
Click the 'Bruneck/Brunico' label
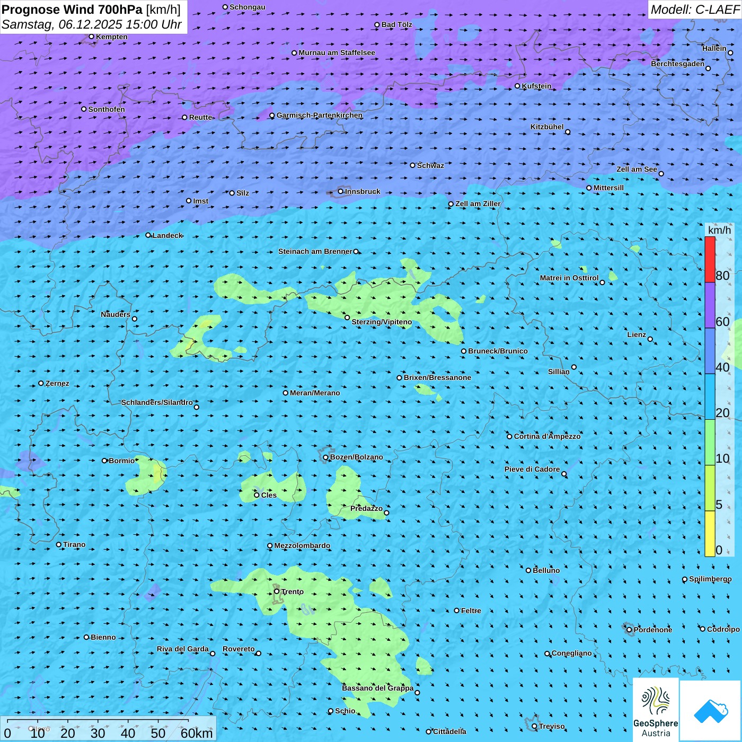(x=498, y=351)
